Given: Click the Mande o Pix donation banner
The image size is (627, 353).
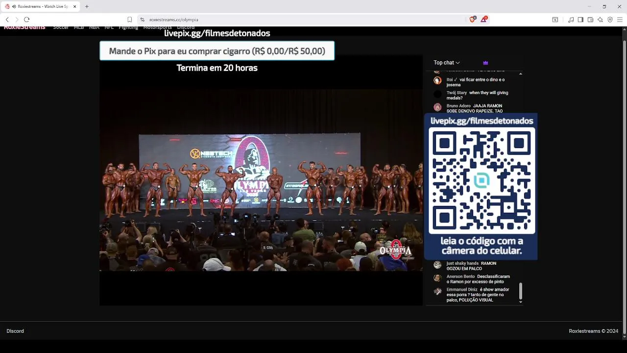Looking at the screenshot, I should click(x=217, y=51).
